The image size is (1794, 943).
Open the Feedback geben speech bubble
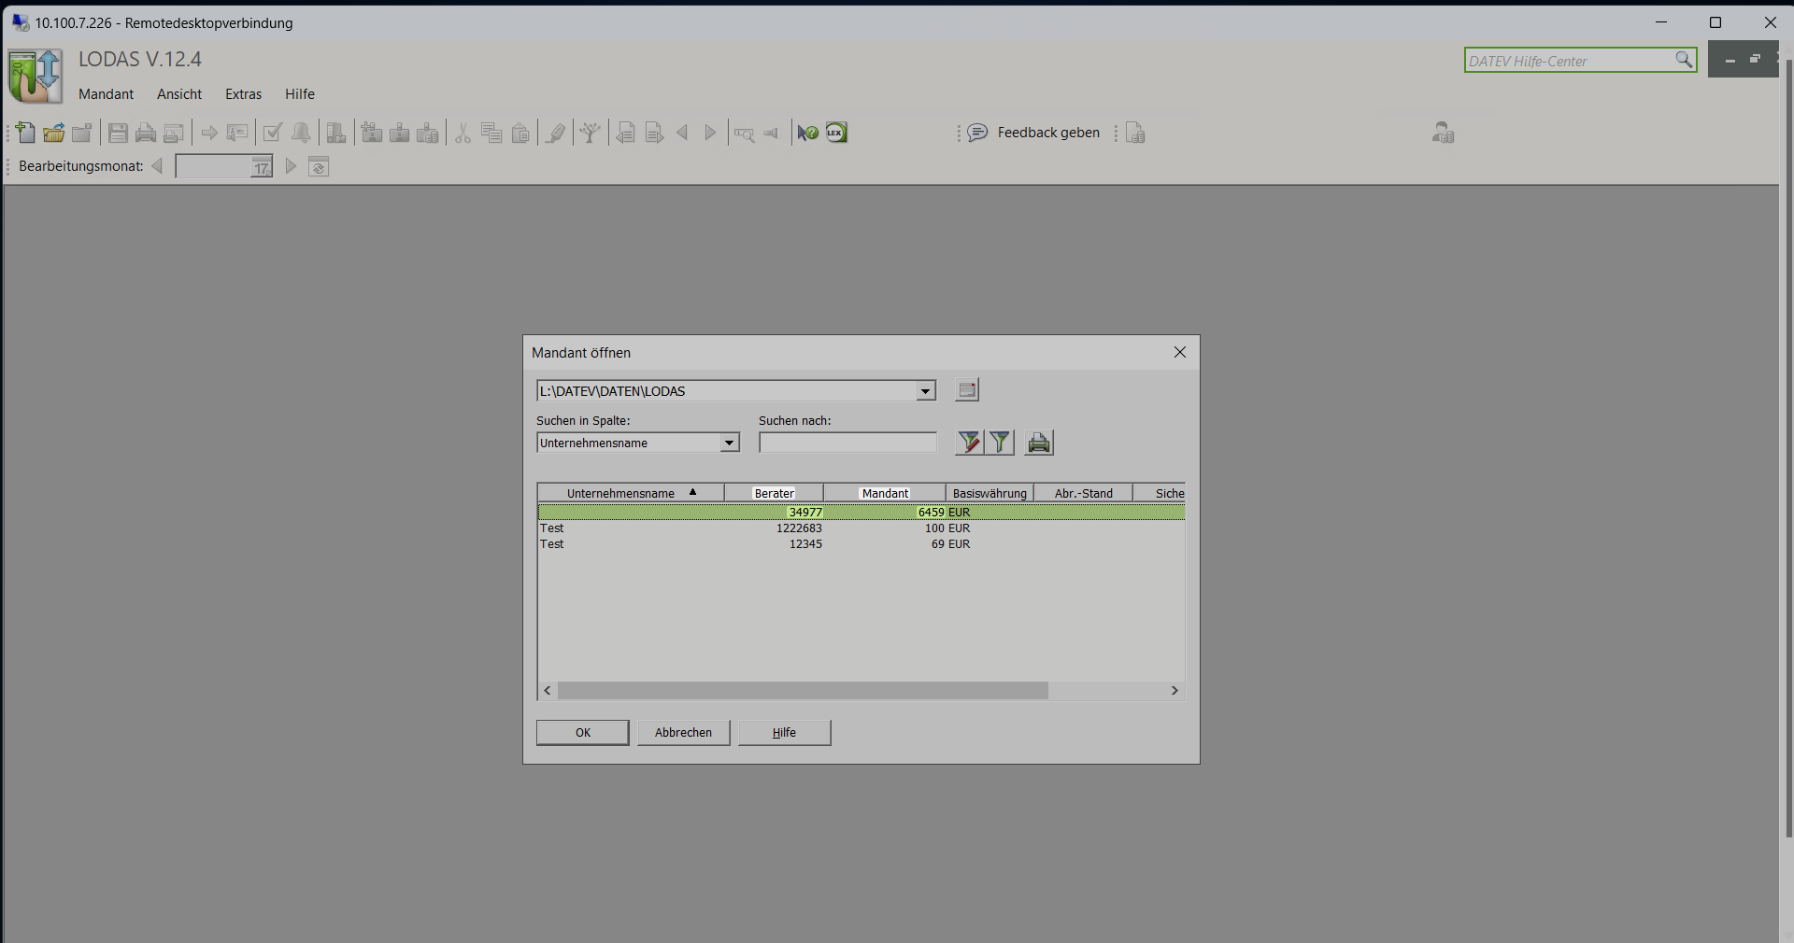pyautogui.click(x=977, y=133)
